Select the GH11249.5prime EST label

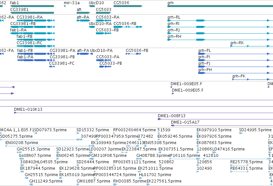pos(46,181)
